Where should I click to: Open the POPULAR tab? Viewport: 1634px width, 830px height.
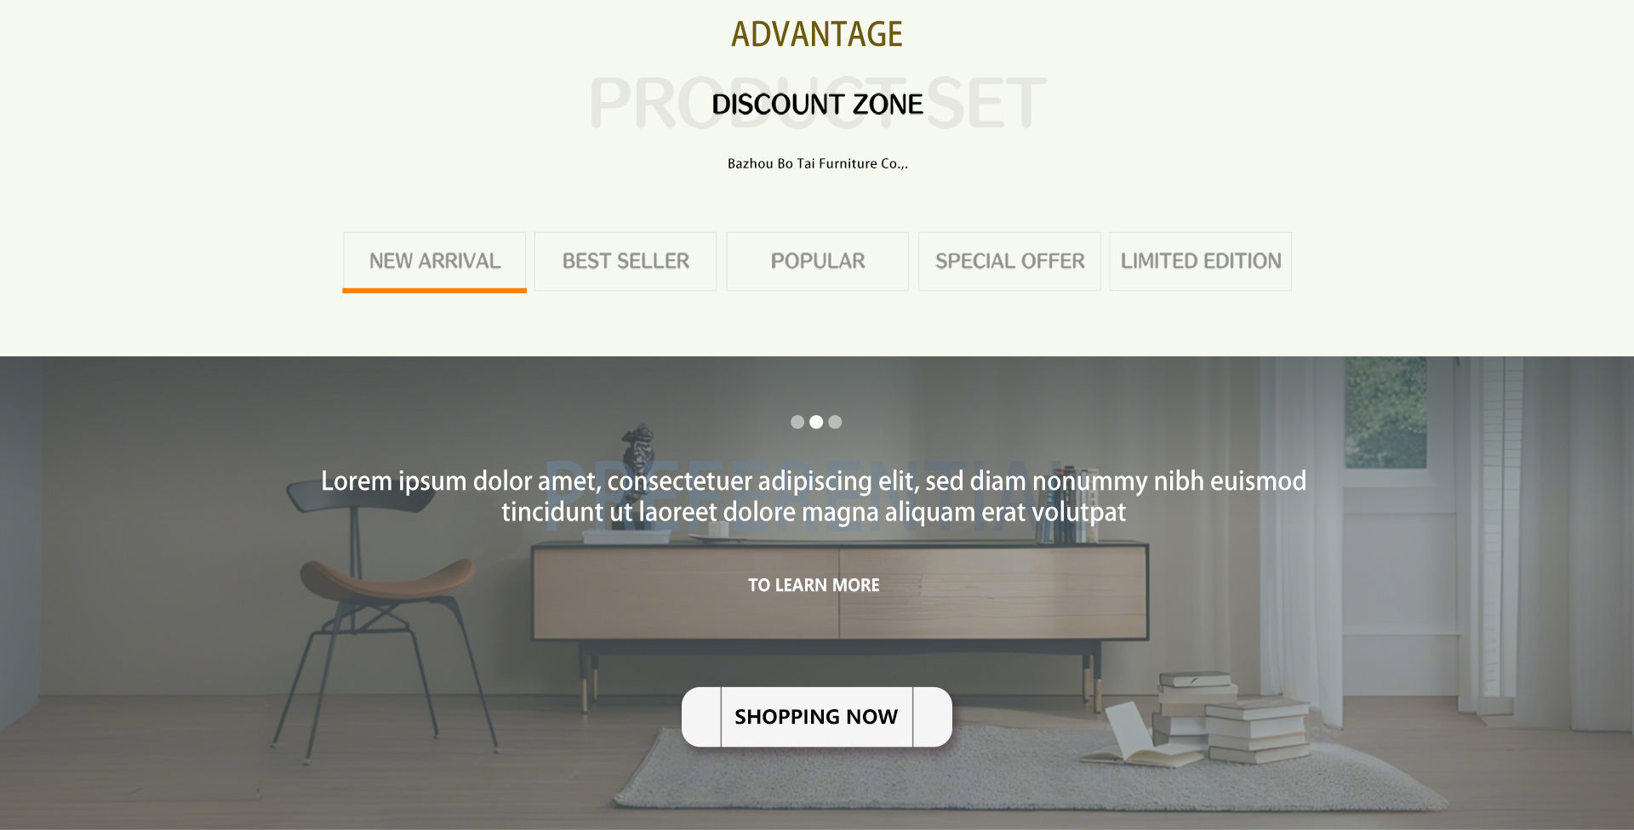coord(817,261)
